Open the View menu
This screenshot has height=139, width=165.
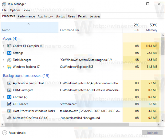(x=27, y=10)
